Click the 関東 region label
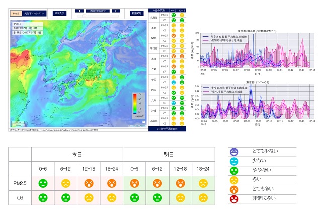Viewport: 327px width, 216px height. 154,38
